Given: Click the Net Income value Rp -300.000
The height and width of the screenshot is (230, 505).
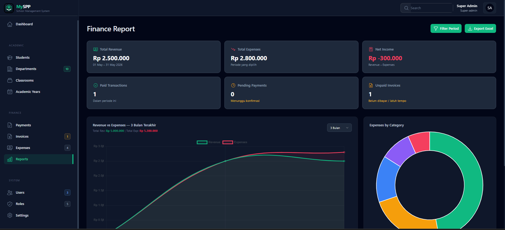Looking at the screenshot, I should (385, 58).
